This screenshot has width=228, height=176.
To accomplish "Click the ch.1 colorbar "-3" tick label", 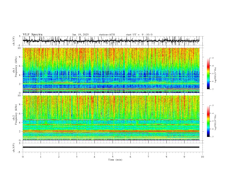I will pos(212,58).
